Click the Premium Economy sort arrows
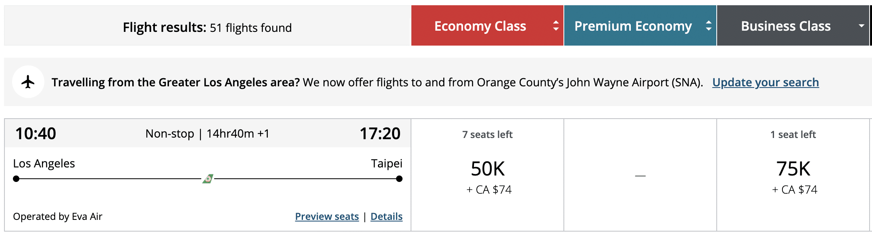Viewport: 872px width, 234px height. click(x=709, y=26)
